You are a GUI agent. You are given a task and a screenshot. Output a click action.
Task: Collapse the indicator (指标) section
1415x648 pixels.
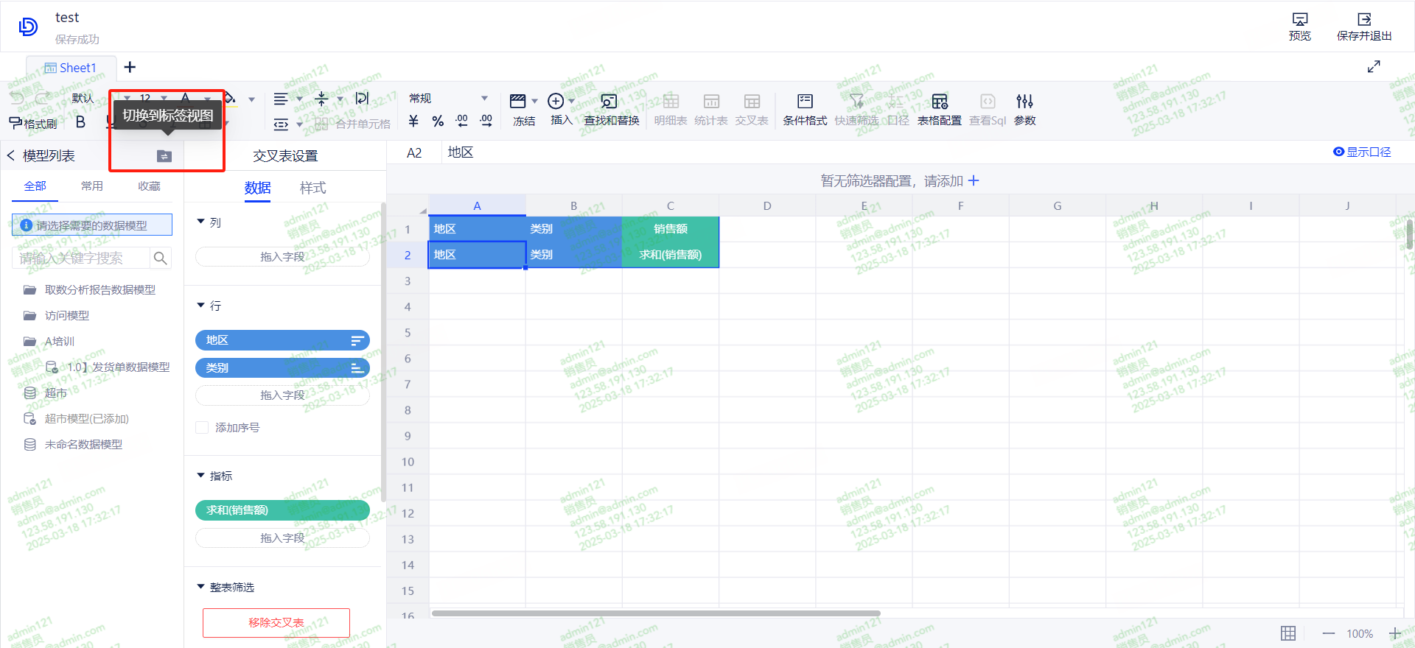point(201,476)
